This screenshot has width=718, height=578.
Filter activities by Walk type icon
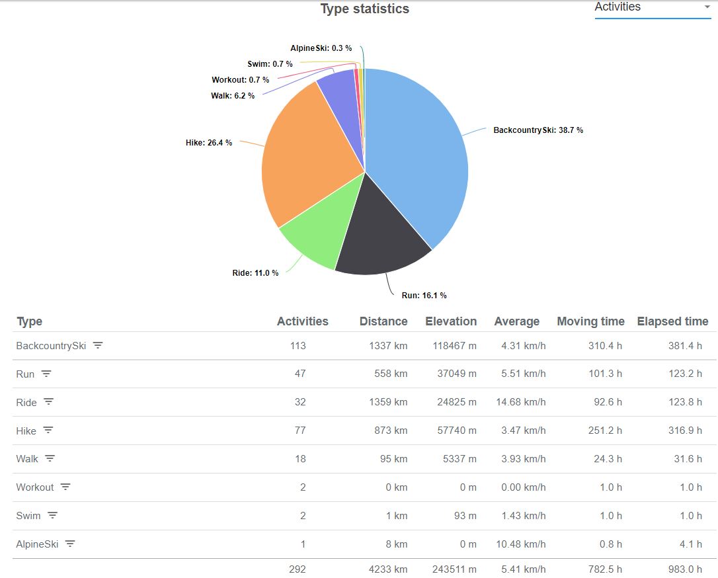click(50, 458)
